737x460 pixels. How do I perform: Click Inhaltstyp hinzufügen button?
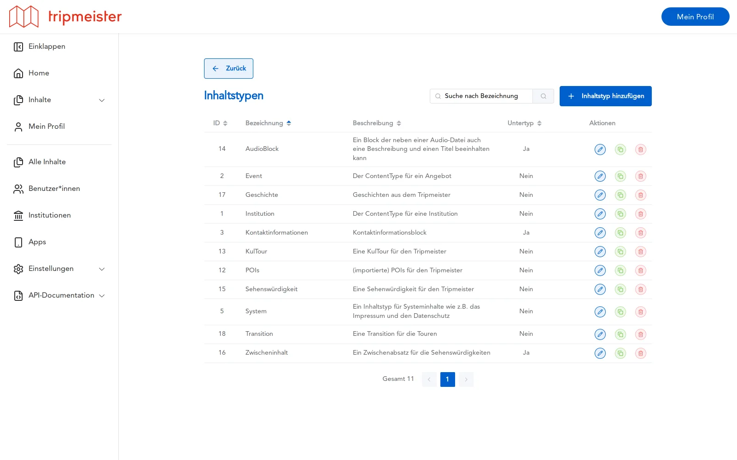605,96
